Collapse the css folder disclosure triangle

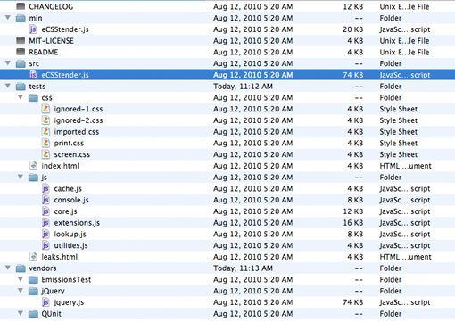click(x=21, y=97)
